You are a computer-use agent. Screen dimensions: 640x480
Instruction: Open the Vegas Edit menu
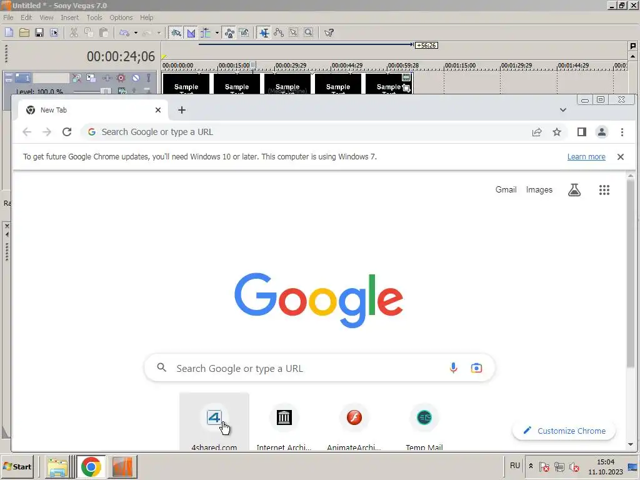26,17
